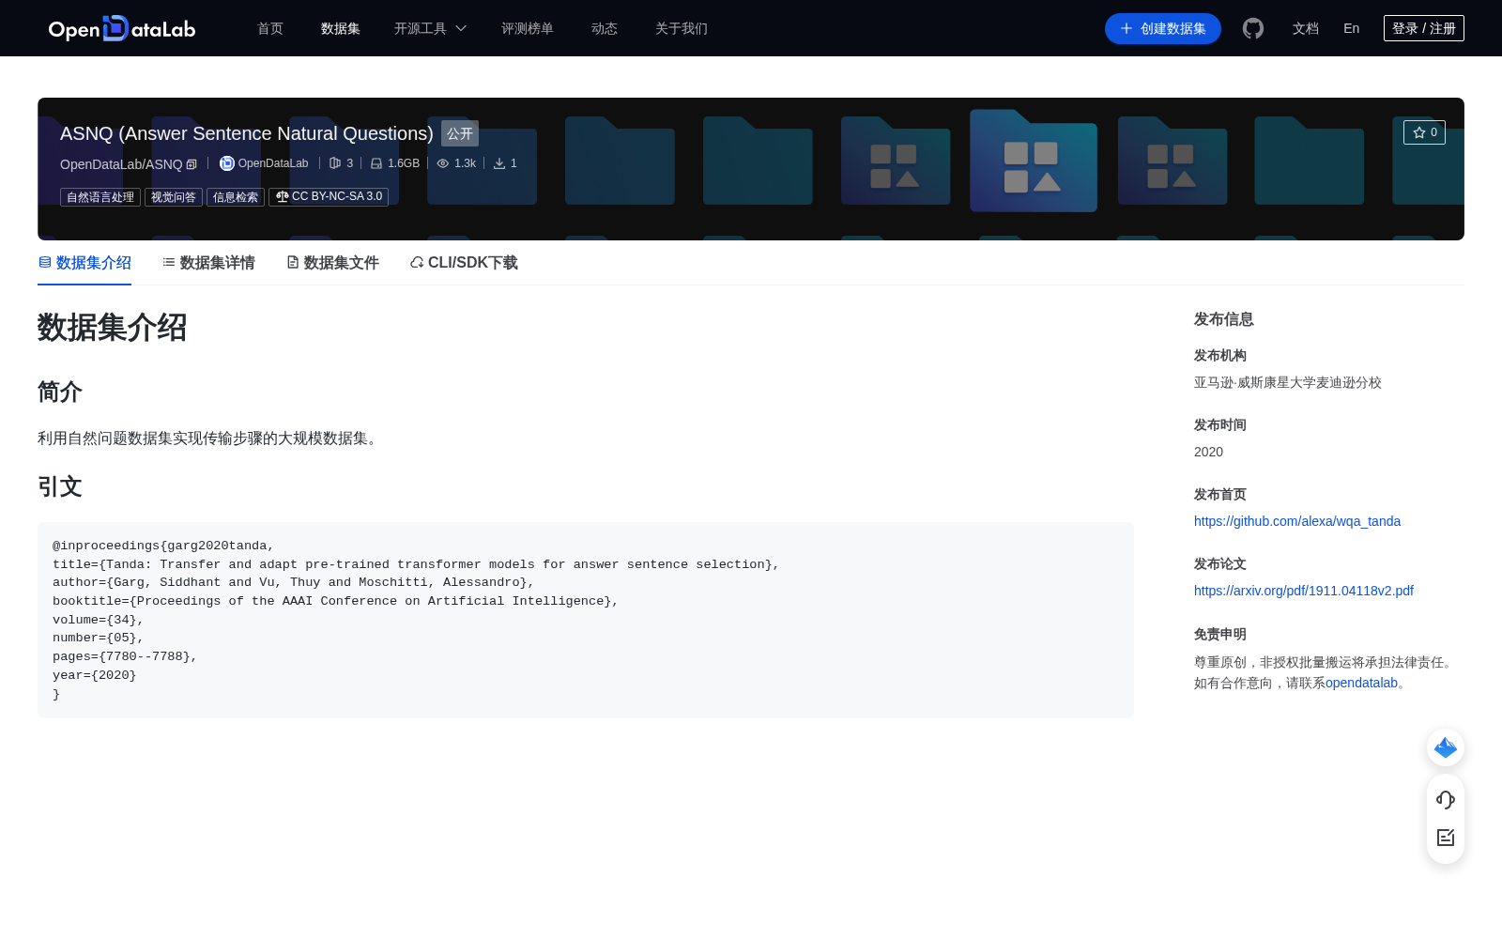Switch to the 数据集文件 tab
Screen dimensions: 1502x939
332,263
